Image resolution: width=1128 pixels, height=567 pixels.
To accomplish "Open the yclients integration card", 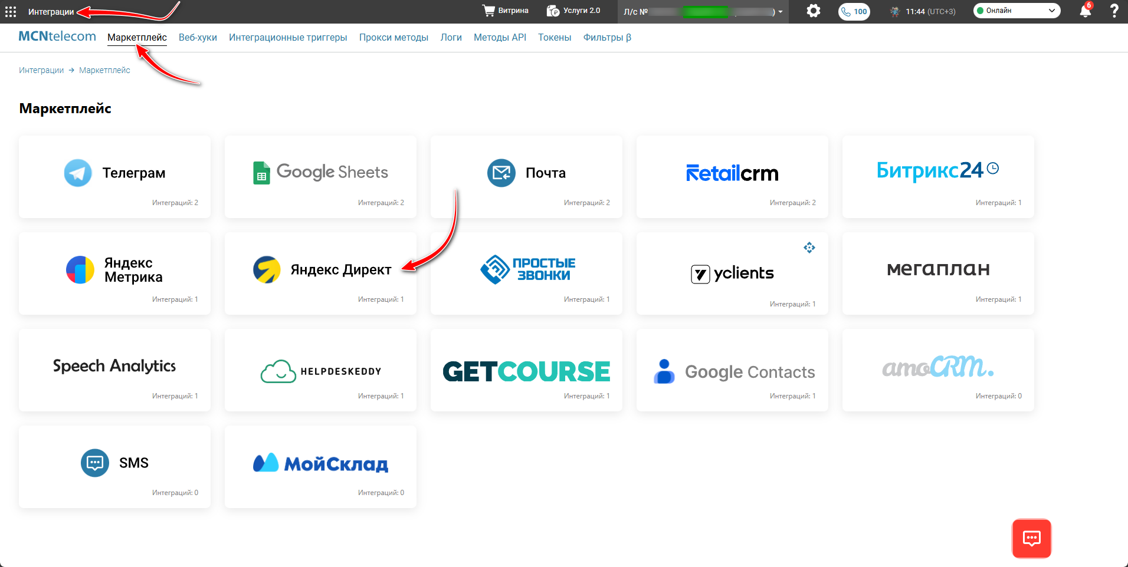I will [732, 273].
